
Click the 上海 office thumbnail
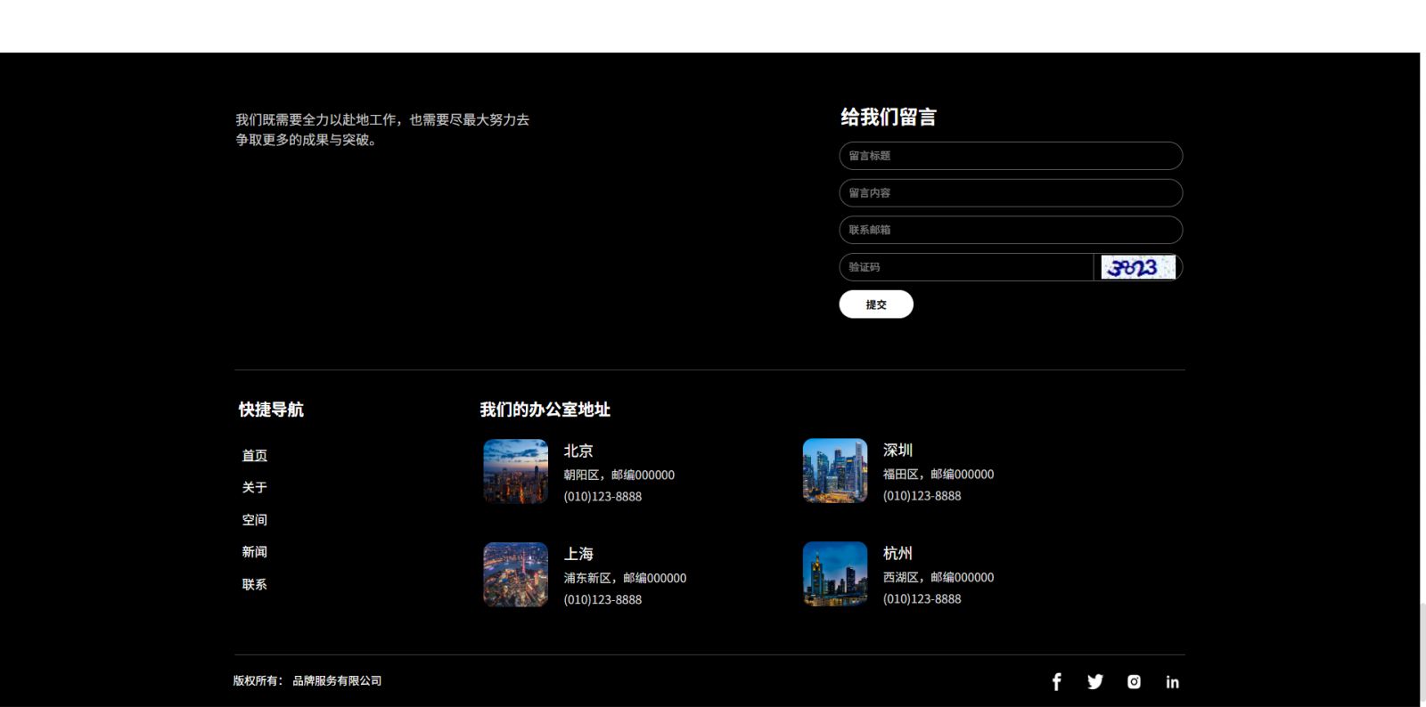[516, 575]
